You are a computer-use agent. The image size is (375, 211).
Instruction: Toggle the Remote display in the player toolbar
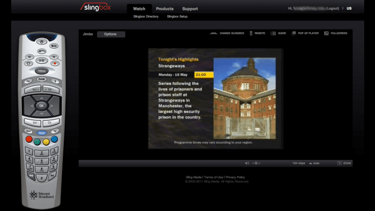point(258,33)
